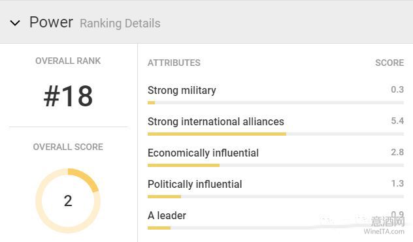Click the SCORE column header
This screenshot has height=242, width=413.
pos(389,63)
